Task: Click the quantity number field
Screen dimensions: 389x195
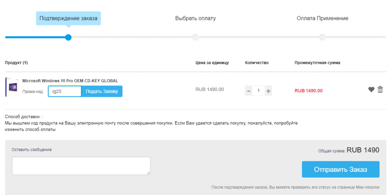Action: [x=259, y=91]
